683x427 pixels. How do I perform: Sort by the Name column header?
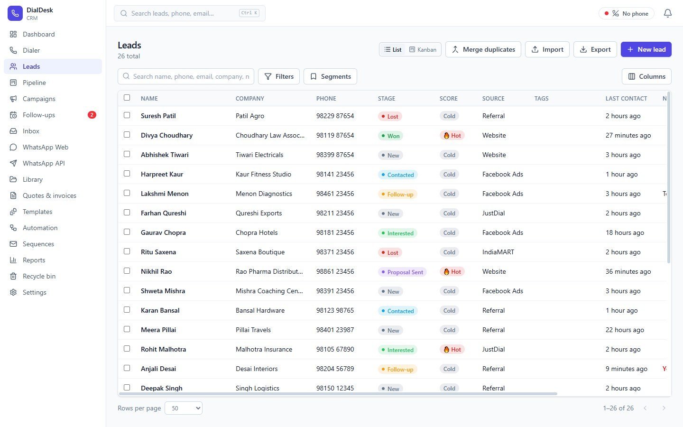tap(149, 99)
